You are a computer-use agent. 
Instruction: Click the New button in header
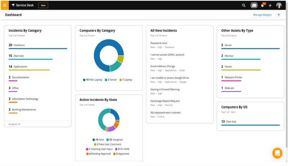point(43,5)
